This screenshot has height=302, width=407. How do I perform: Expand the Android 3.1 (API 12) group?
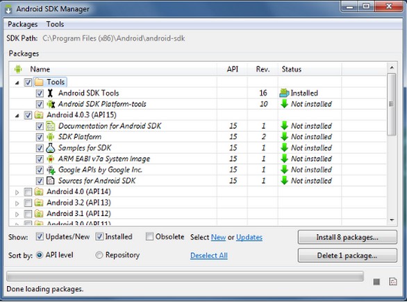pyautogui.click(x=17, y=214)
